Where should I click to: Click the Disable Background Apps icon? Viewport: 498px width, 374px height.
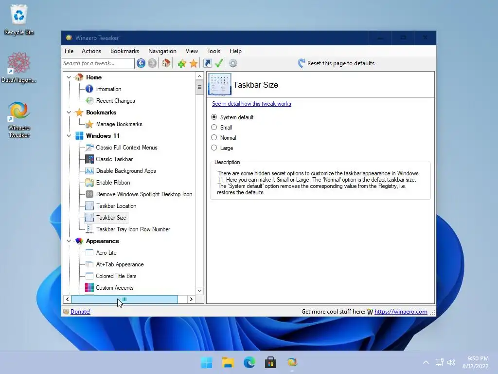[x=89, y=171]
